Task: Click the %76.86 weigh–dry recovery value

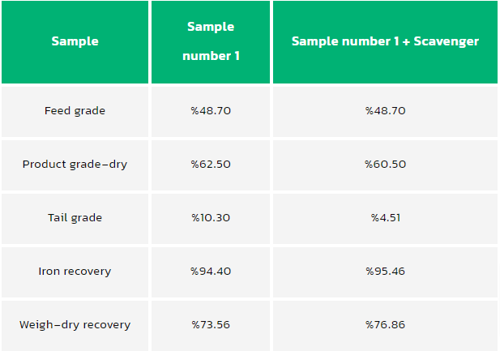Action: pos(385,324)
